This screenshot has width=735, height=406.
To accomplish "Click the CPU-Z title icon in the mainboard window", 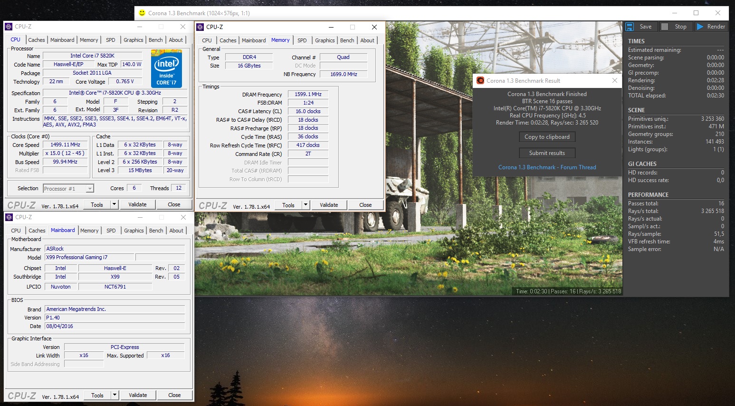I will [9, 217].
